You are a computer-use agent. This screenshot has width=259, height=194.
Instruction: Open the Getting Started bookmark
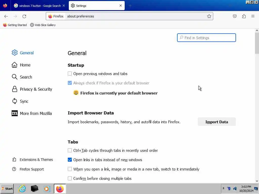point(15,25)
